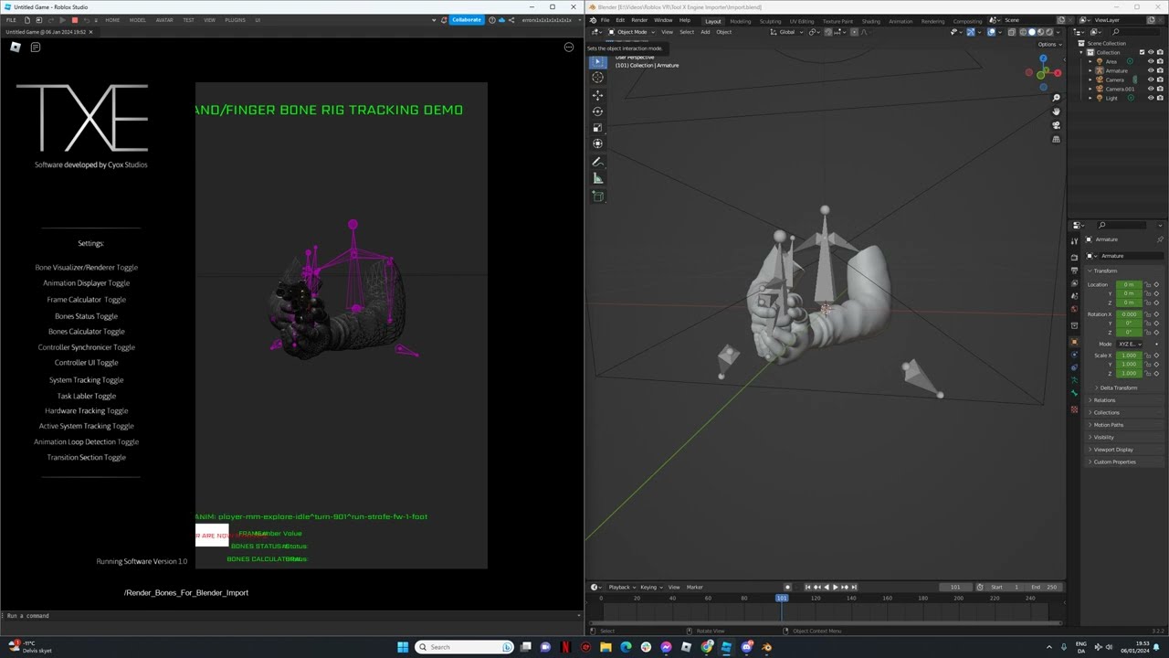Image resolution: width=1169 pixels, height=658 pixels.
Task: Expand the Delta Transform panel
Action: click(1119, 387)
